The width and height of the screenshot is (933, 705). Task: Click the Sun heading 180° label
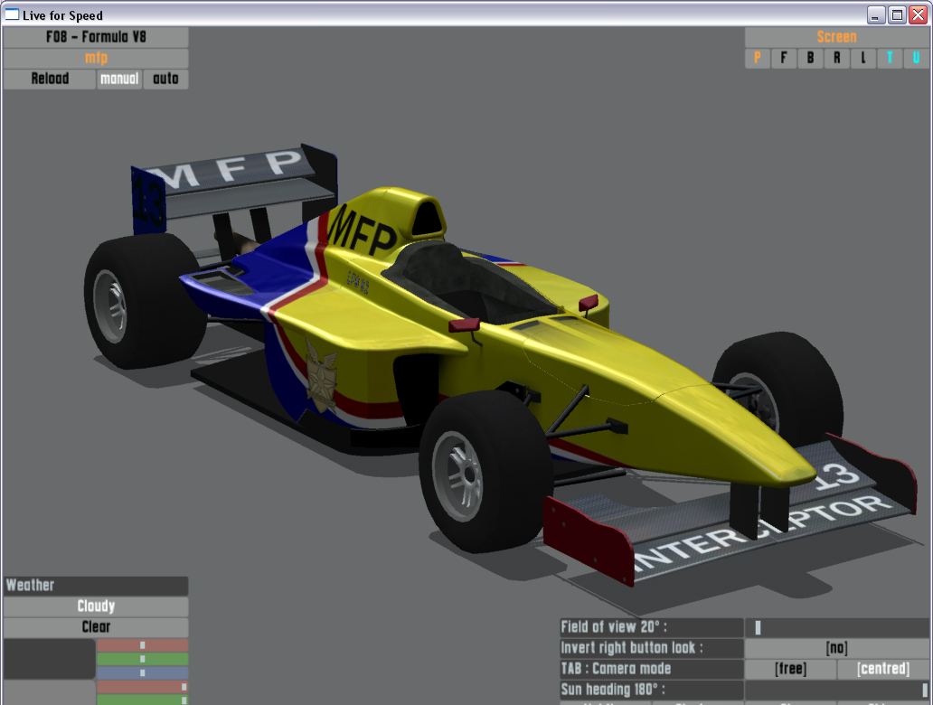click(652, 690)
